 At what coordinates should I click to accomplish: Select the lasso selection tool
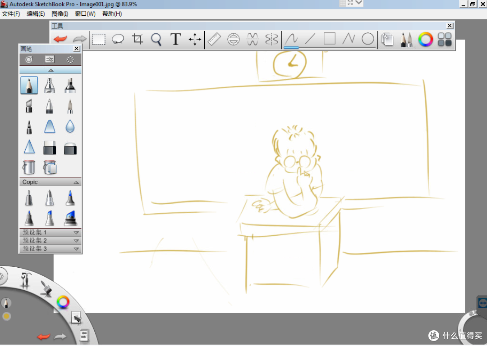point(118,40)
